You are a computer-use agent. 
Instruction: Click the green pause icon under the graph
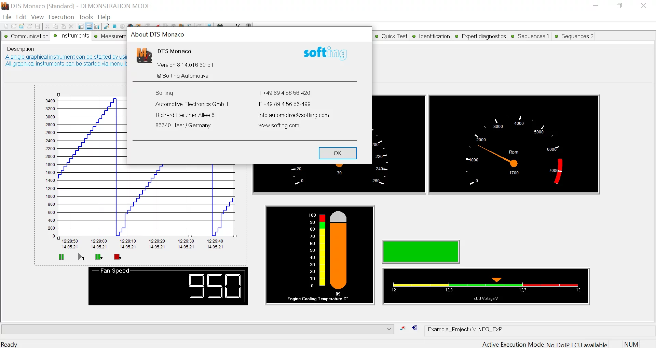tap(61, 257)
